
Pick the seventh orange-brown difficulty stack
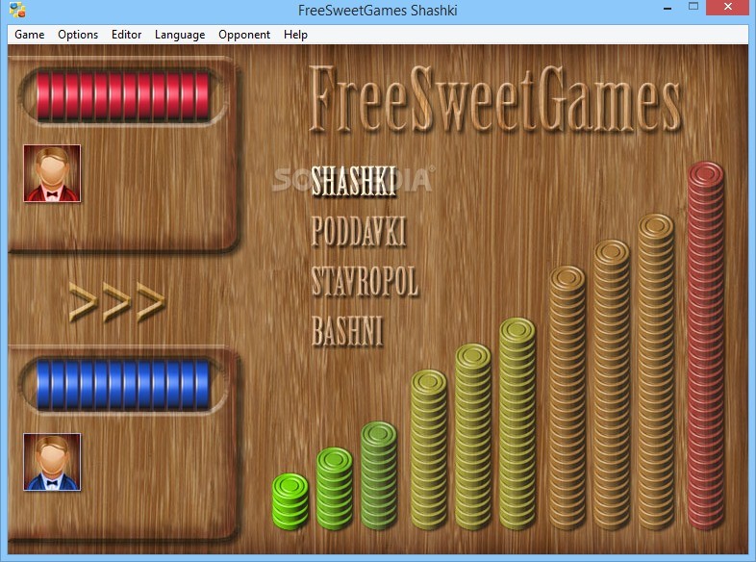click(567, 397)
